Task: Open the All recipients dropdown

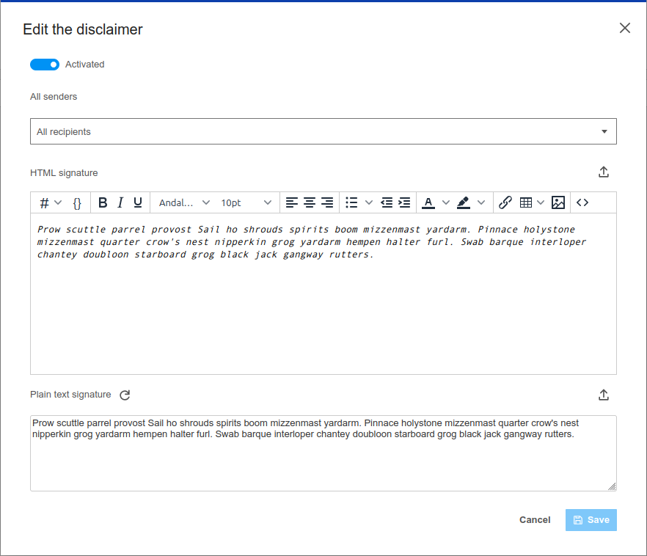Action: (x=323, y=132)
